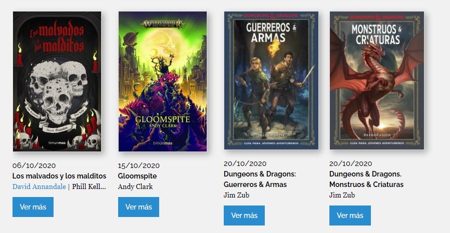
Task: Open Jim Zub author under Guerreros & Armas
Action: pos(236,195)
